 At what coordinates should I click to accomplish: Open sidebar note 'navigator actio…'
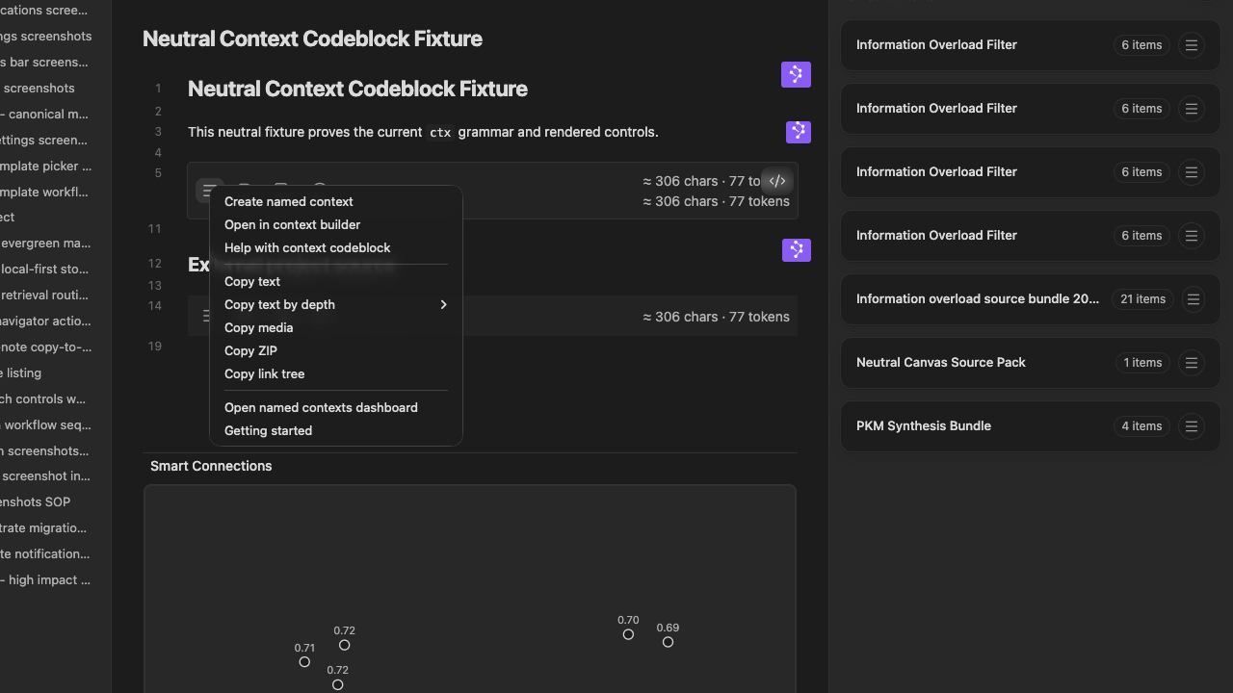[45, 321]
